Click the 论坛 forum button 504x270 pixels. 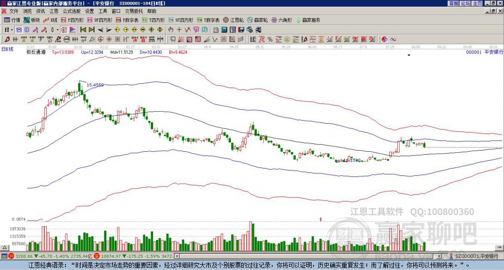tap(466, 3)
